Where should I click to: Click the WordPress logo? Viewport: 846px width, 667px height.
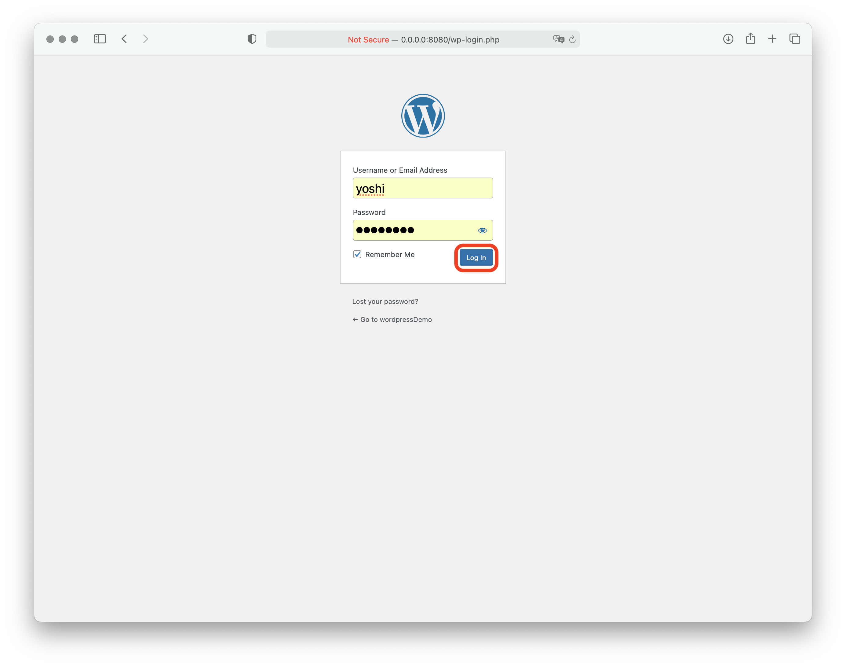click(x=423, y=116)
